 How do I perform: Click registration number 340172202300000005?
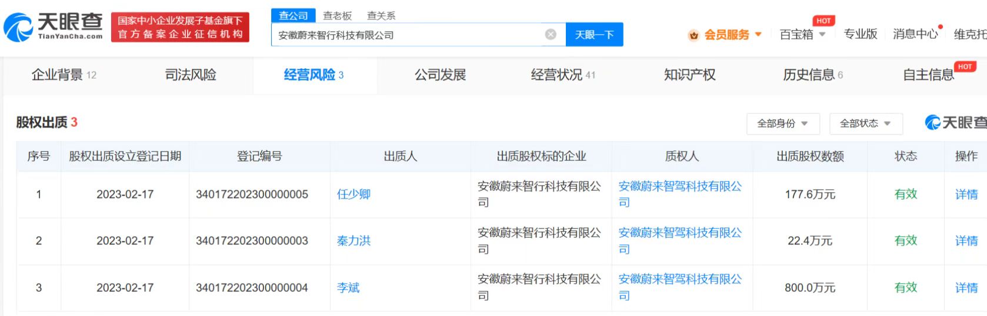tap(252, 194)
